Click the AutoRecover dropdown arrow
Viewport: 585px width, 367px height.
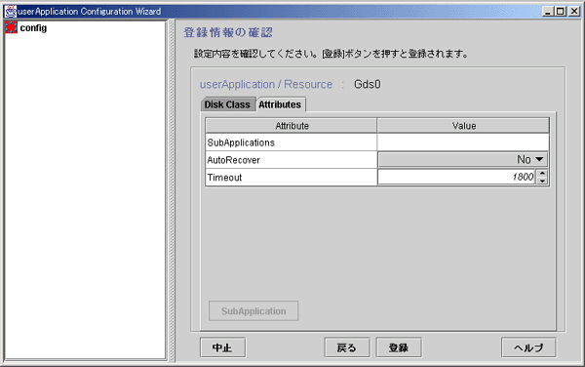coord(539,159)
